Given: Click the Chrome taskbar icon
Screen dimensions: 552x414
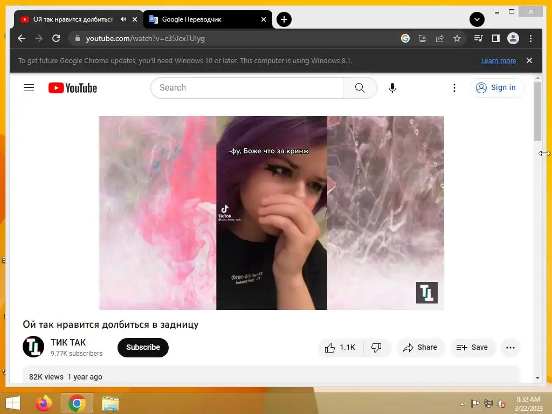Looking at the screenshot, I should pyautogui.click(x=77, y=403).
